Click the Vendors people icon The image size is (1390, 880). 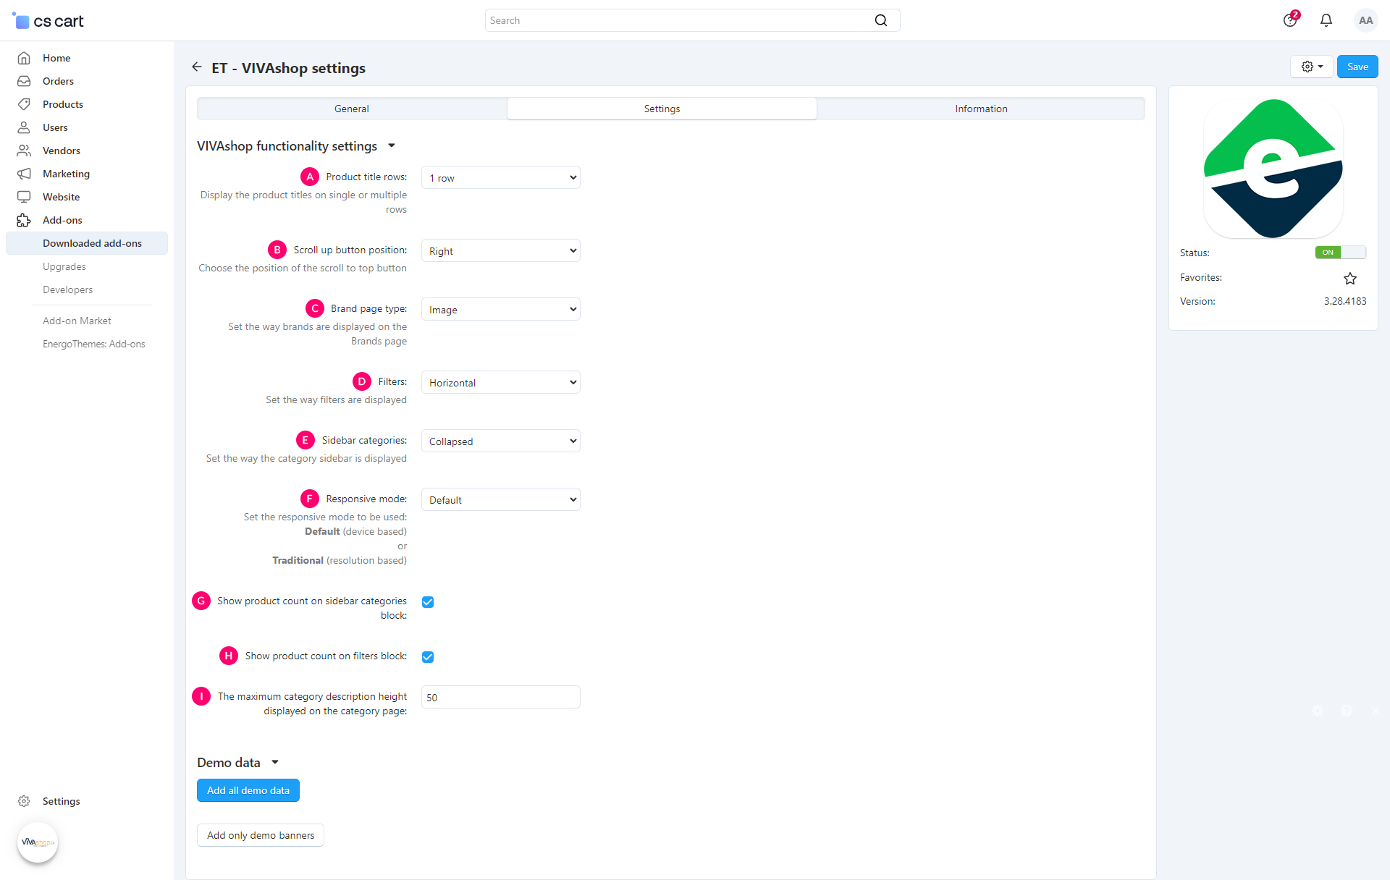point(24,151)
